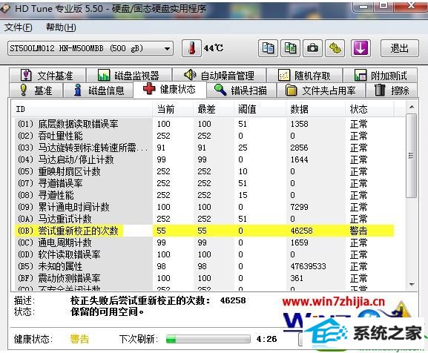Click data value 47639533
428x353 pixels.
coord(308,266)
